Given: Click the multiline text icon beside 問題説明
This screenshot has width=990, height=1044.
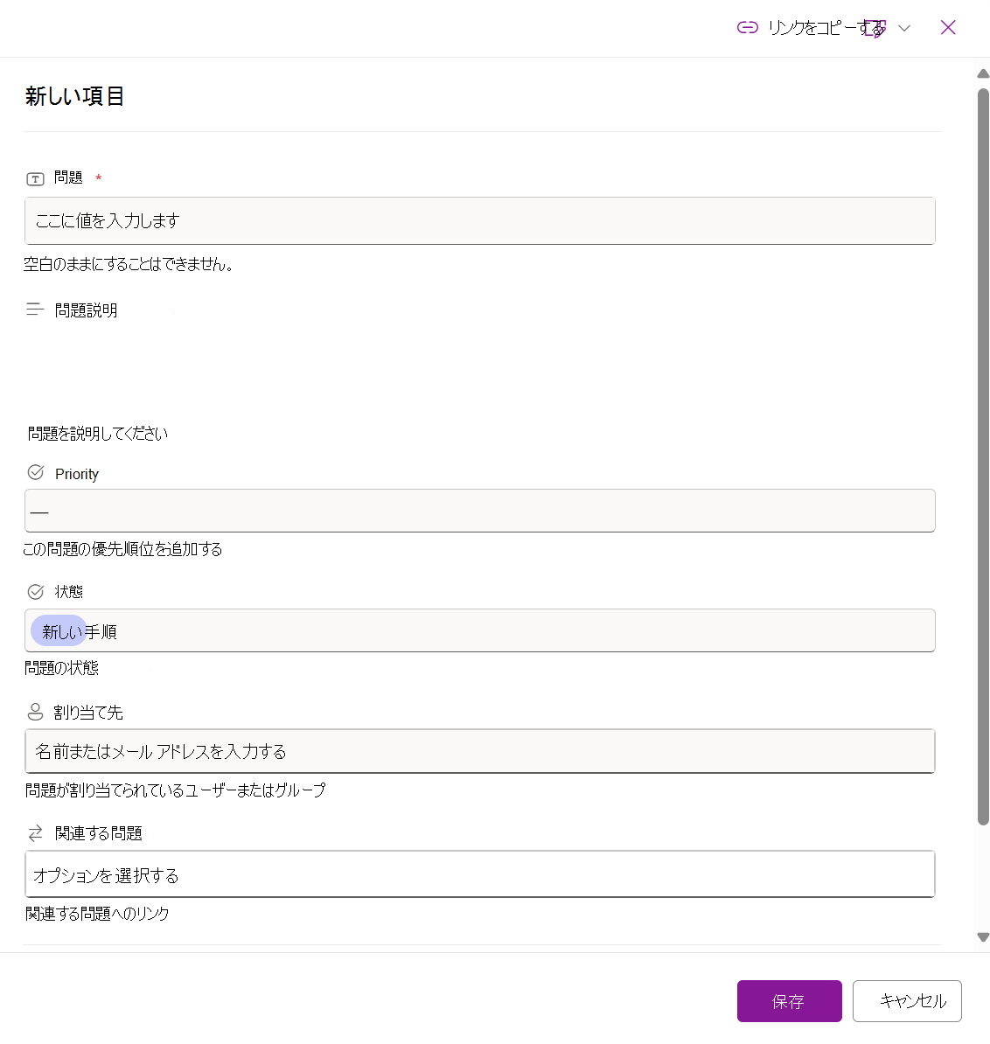Looking at the screenshot, I should [35, 309].
